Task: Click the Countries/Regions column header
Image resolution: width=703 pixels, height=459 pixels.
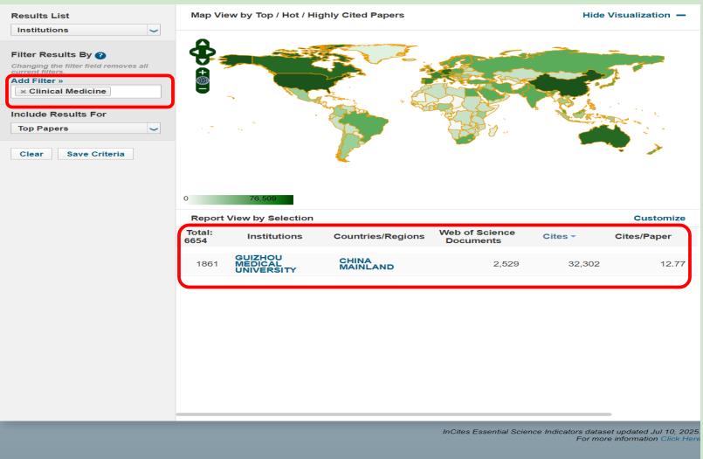Action: (379, 236)
